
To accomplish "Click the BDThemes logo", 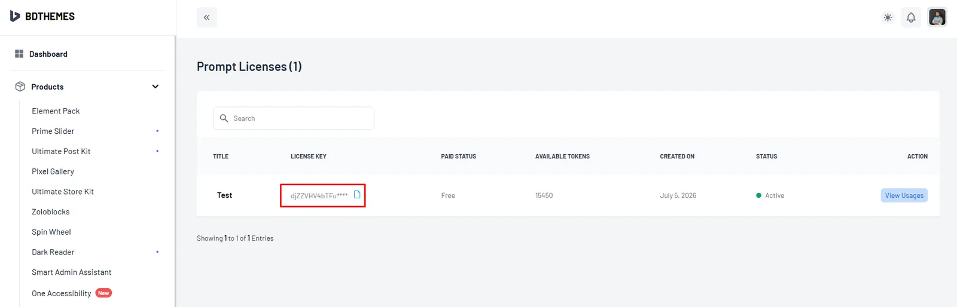I will [x=42, y=16].
